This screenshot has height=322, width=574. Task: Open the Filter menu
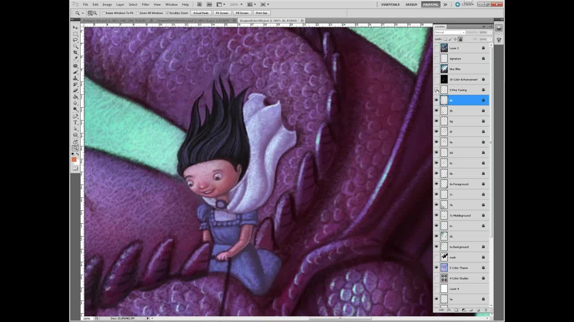tap(145, 4)
